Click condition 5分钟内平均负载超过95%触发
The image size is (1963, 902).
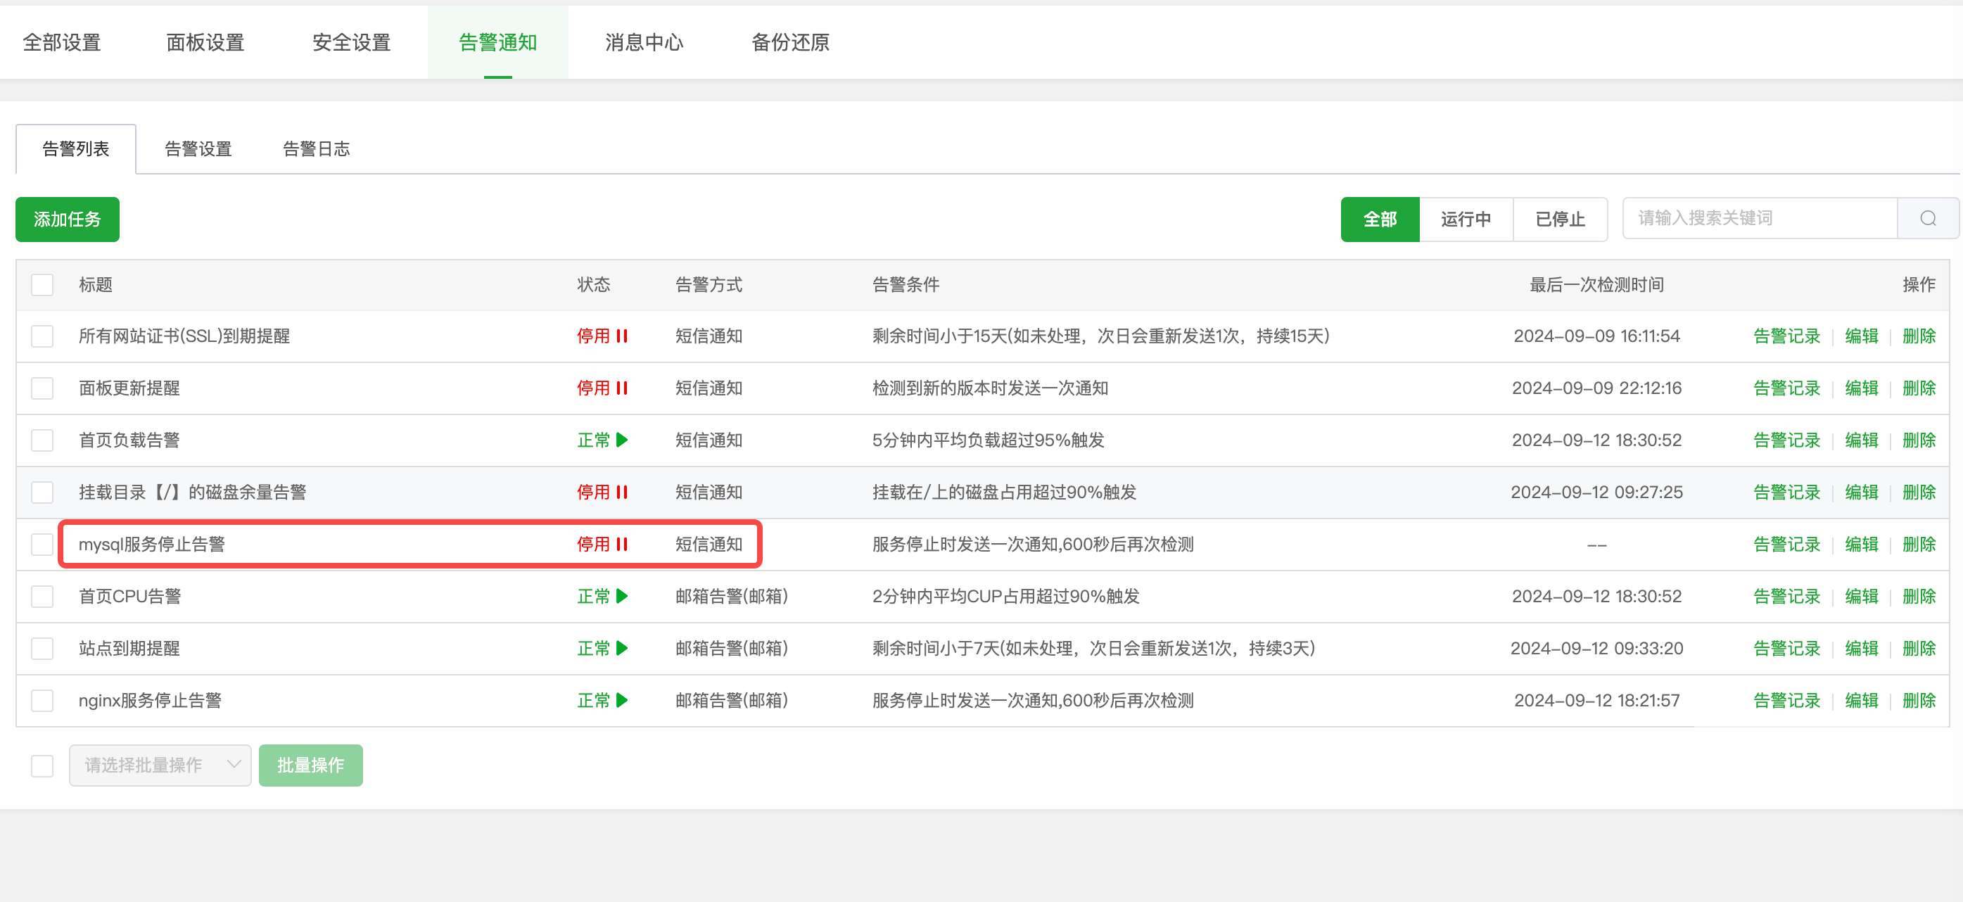coord(989,440)
